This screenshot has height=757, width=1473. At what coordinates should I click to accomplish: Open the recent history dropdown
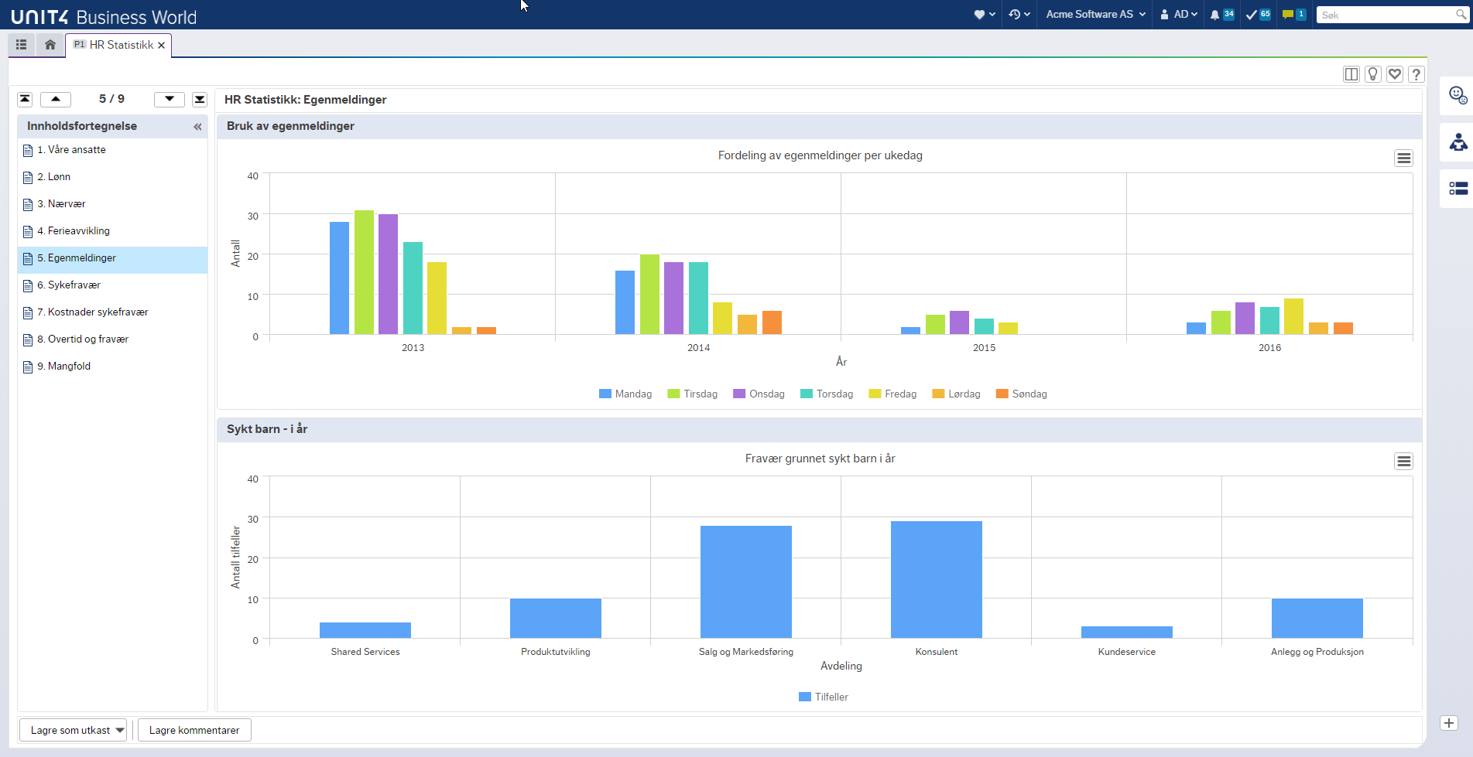click(1019, 14)
